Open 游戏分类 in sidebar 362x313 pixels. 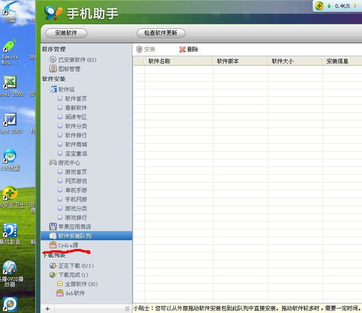(x=72, y=209)
